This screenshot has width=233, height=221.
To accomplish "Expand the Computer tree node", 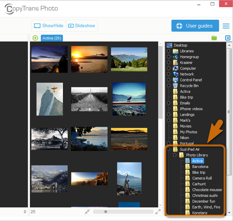I will (x=169, y=69).
